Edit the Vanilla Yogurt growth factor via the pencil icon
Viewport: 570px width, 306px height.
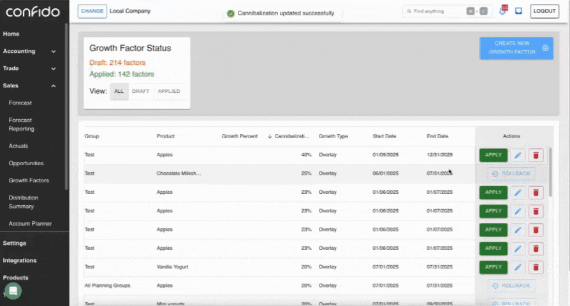point(518,267)
